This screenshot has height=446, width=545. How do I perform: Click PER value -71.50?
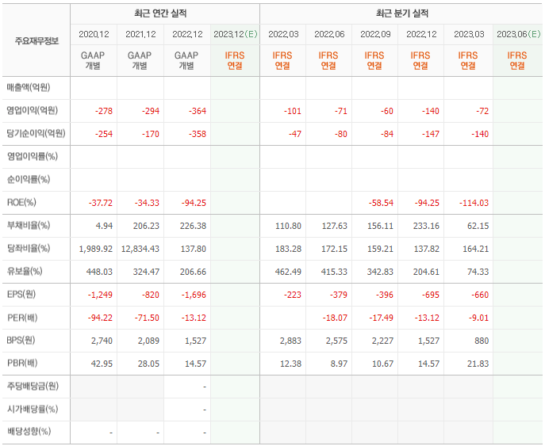(x=147, y=318)
